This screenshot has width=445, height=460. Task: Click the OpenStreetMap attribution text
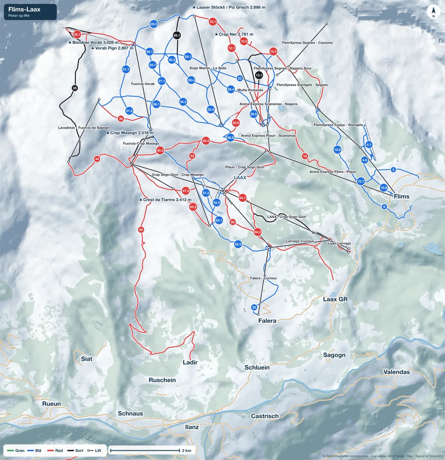(382, 456)
